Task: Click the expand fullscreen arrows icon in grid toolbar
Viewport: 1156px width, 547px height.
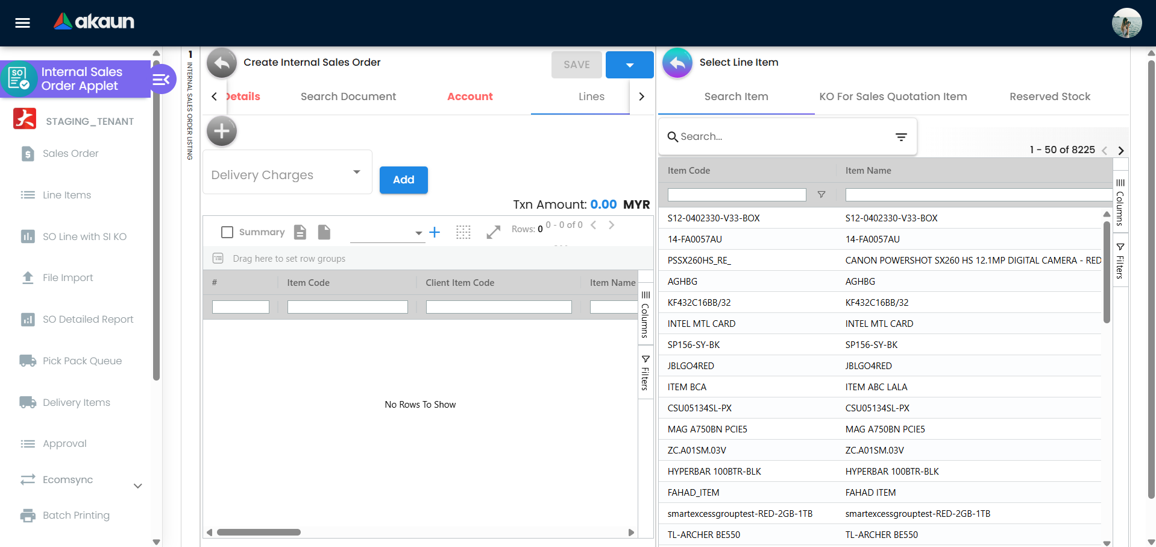Action: pyautogui.click(x=493, y=232)
